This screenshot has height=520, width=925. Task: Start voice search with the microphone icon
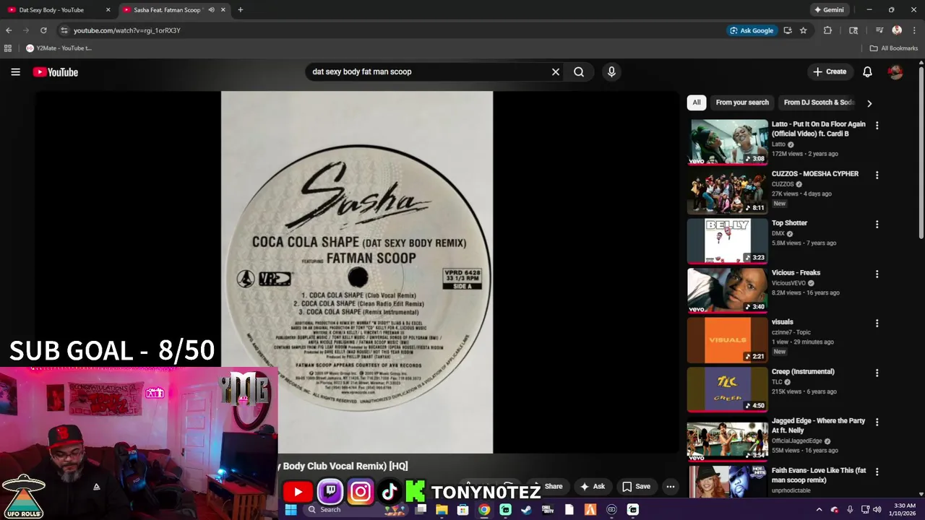click(611, 71)
